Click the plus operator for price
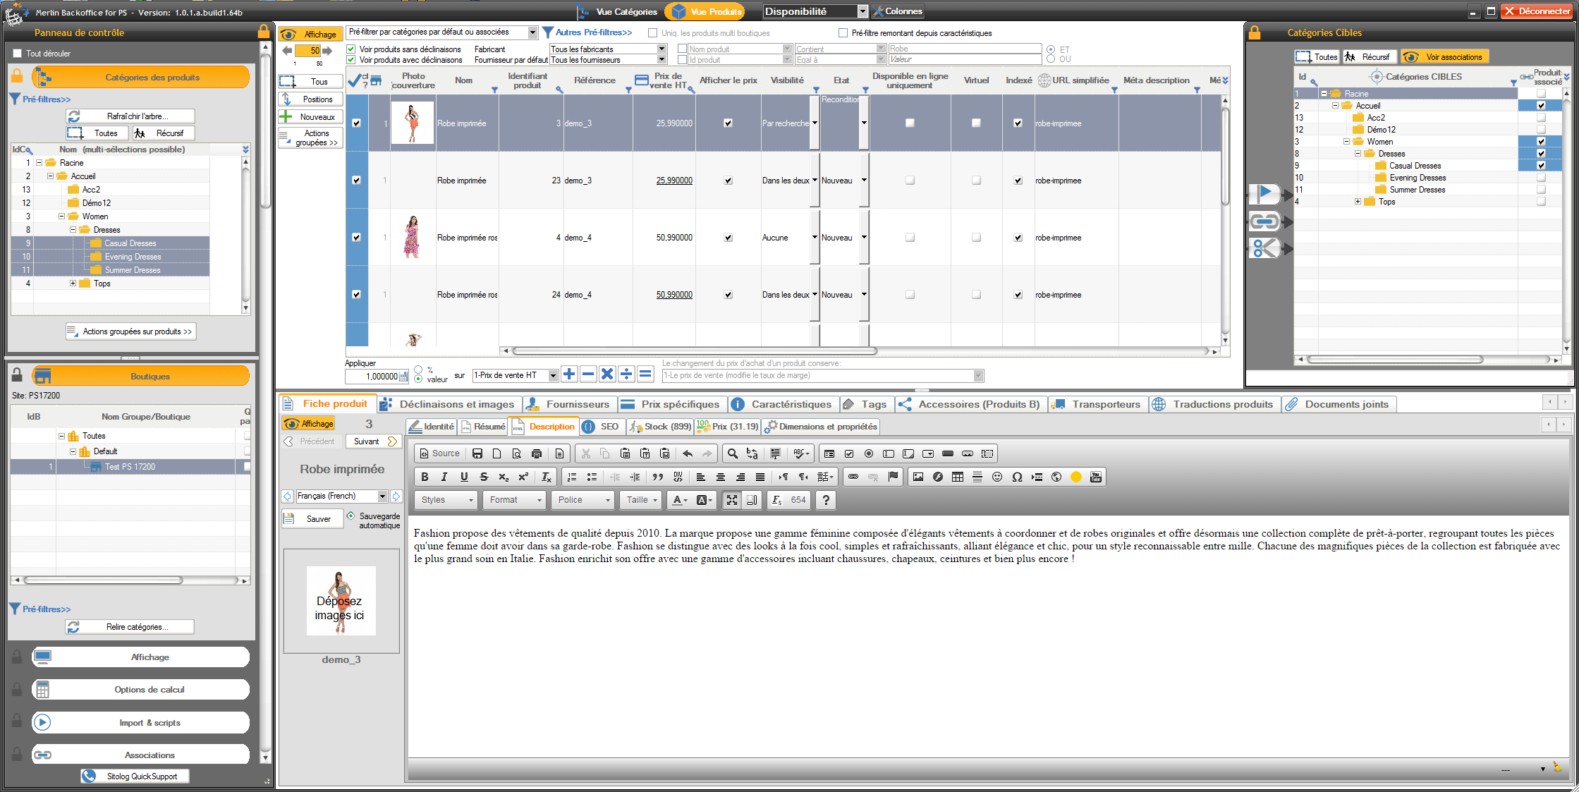The image size is (1579, 792). coord(569,374)
